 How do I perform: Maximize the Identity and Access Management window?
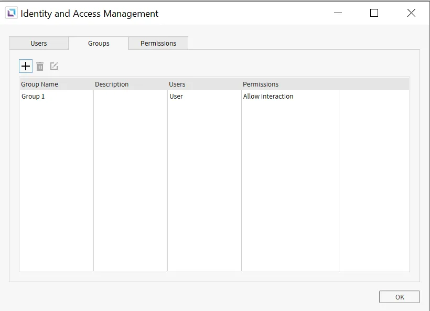pos(374,13)
